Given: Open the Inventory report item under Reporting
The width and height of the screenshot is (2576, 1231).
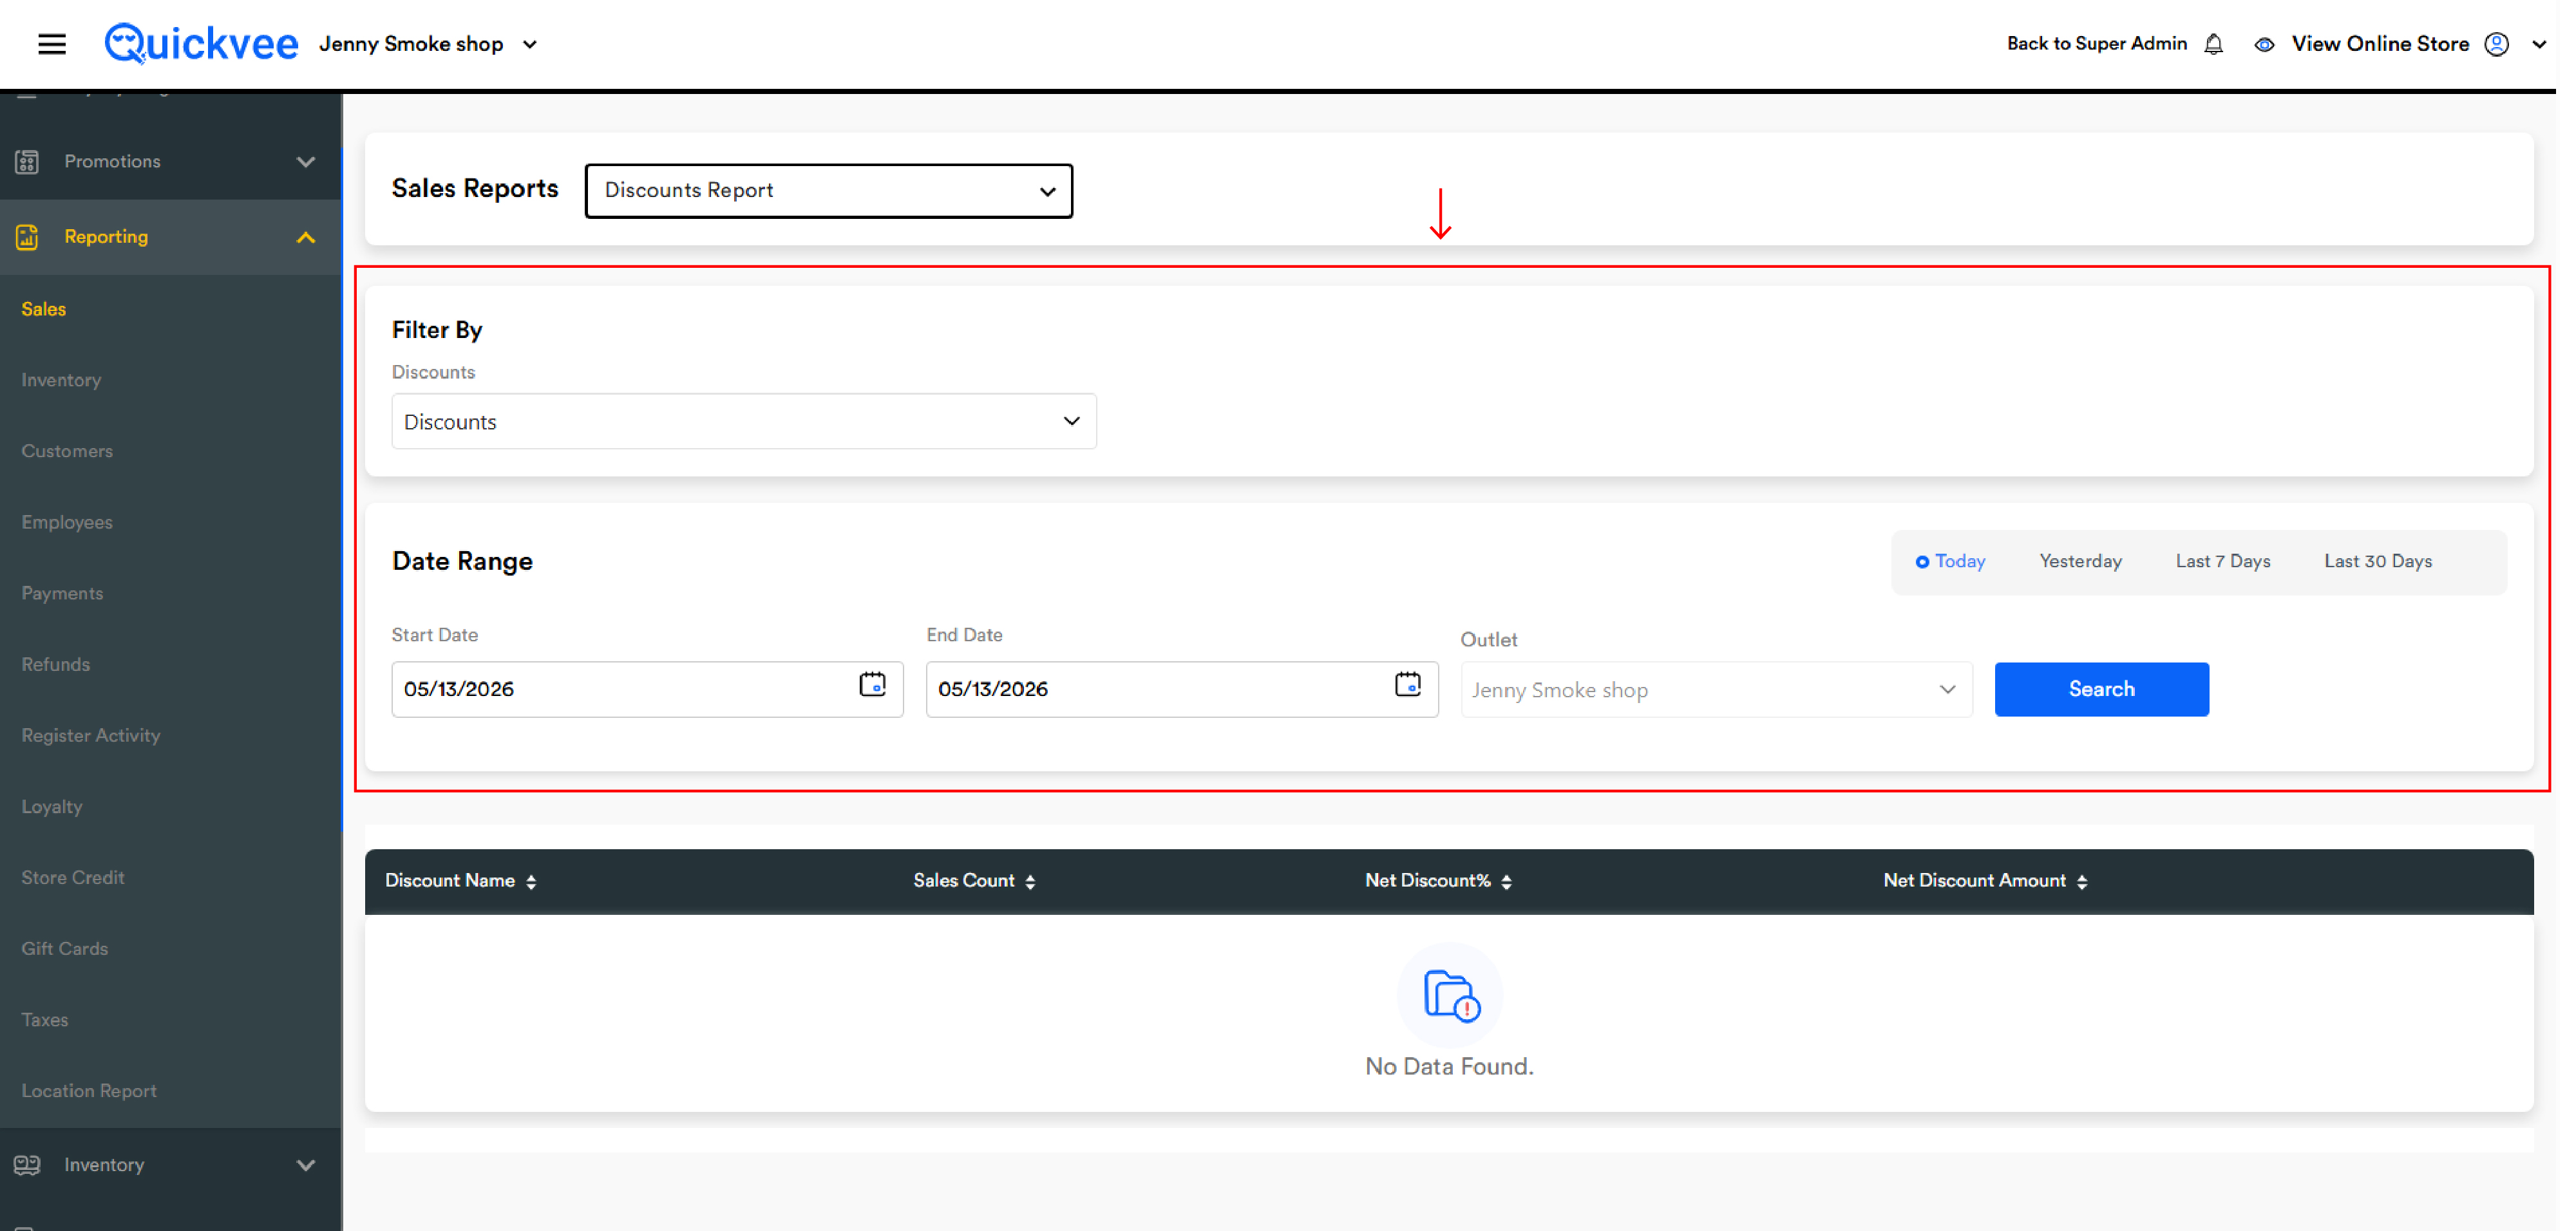Looking at the screenshot, I should [x=61, y=380].
